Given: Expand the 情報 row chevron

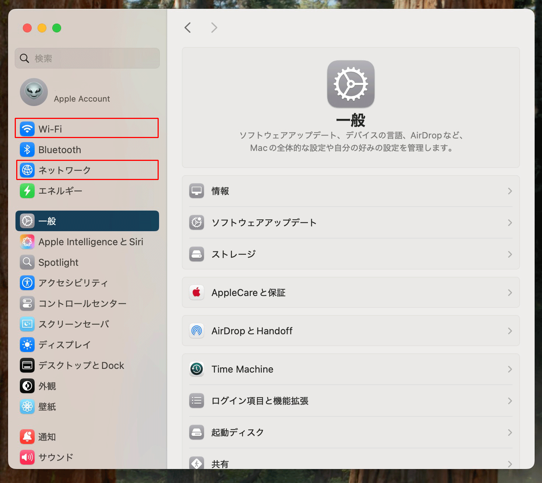Looking at the screenshot, I should tap(510, 191).
